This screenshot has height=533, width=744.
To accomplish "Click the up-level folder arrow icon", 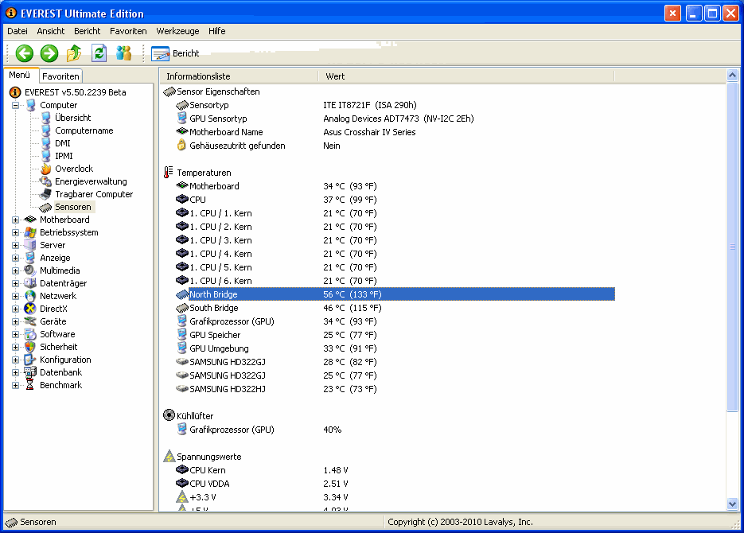I will click(x=74, y=53).
